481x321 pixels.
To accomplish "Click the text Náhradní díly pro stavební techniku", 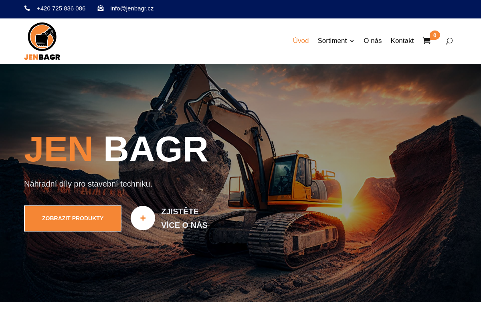I will coord(88,184).
